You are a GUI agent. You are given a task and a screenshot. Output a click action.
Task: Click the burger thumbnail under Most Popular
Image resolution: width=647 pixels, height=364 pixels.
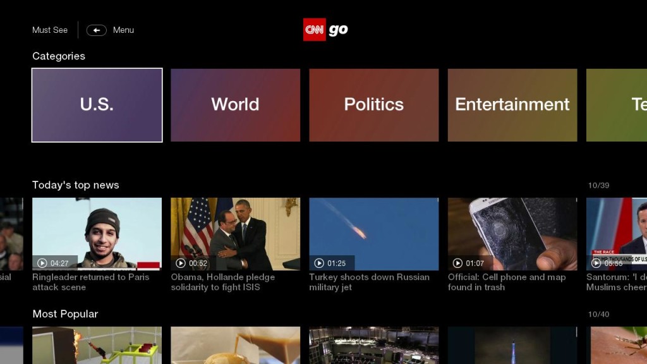pyautogui.click(x=235, y=346)
